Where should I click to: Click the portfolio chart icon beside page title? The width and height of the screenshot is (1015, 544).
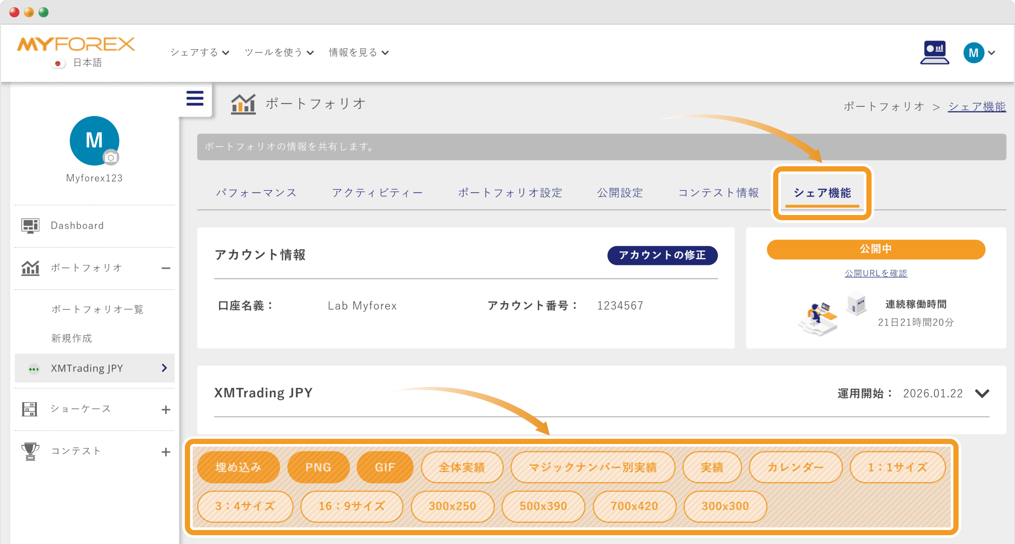243,104
